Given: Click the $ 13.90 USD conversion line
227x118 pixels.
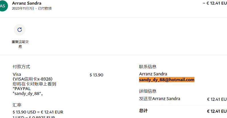Looking at the screenshot, I should click(38, 112).
